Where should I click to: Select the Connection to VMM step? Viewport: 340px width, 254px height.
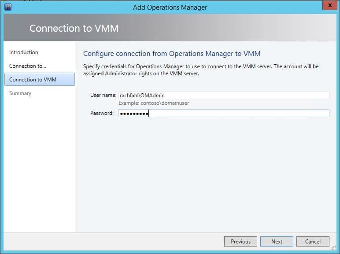pos(40,80)
